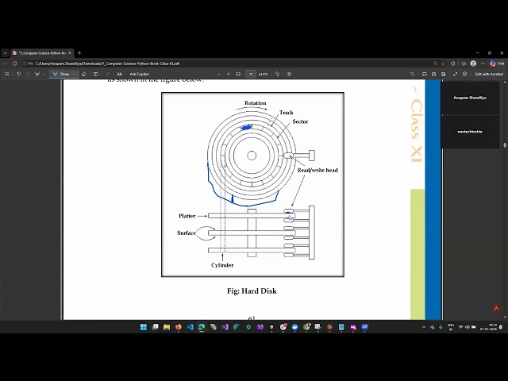Viewport: 508px width, 381px height.
Task: Click the address bar zoom indicator icon
Action: coord(436,63)
